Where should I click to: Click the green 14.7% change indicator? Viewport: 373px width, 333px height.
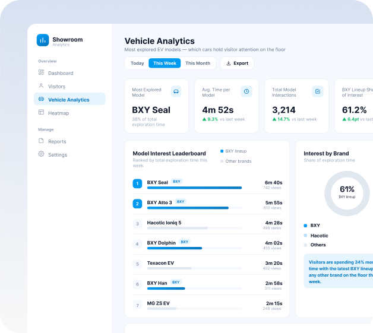pos(281,119)
